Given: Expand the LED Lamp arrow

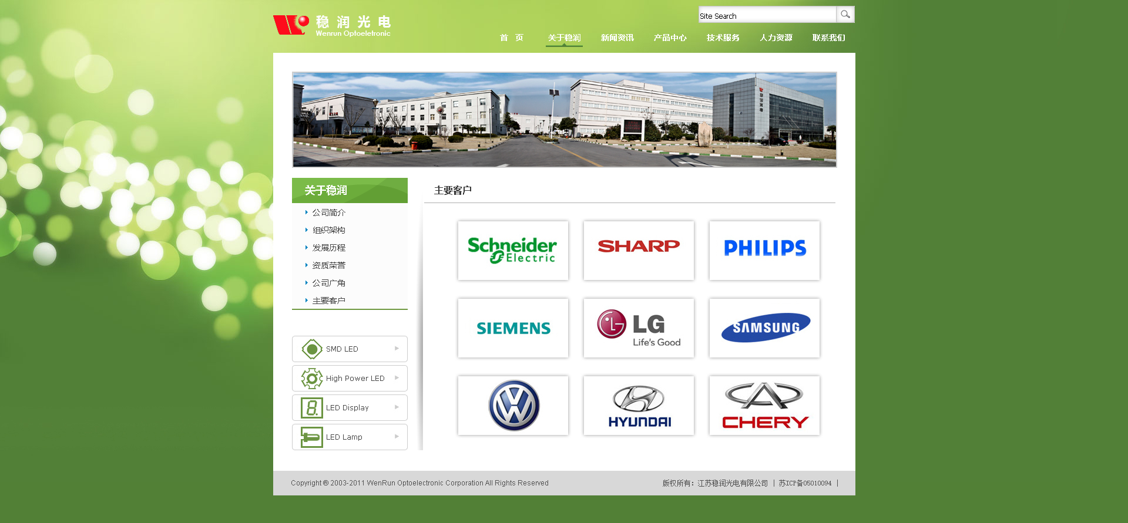Looking at the screenshot, I should click(397, 437).
